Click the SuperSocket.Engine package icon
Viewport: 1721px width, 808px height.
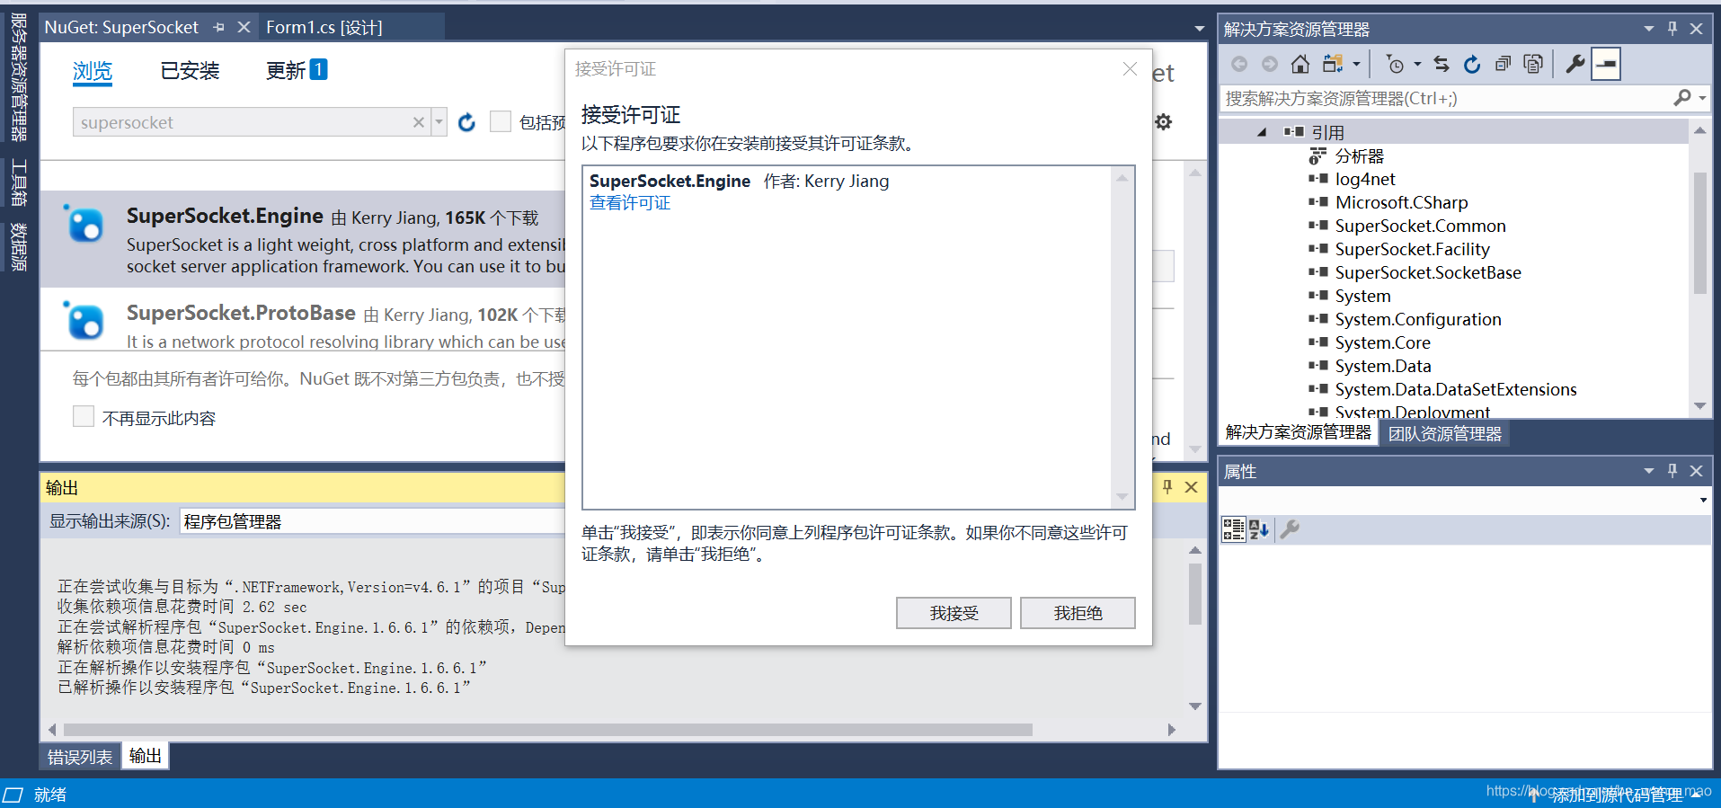point(84,224)
